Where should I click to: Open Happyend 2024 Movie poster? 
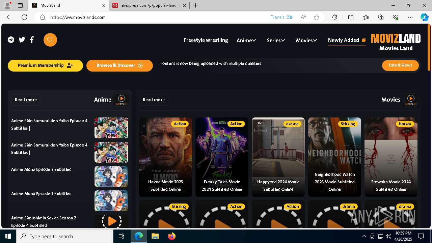click(278, 157)
